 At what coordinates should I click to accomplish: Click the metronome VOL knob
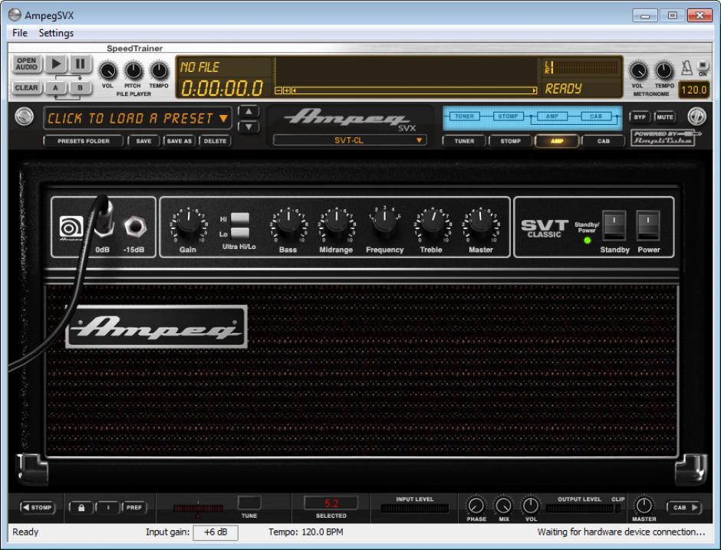pyautogui.click(x=637, y=70)
